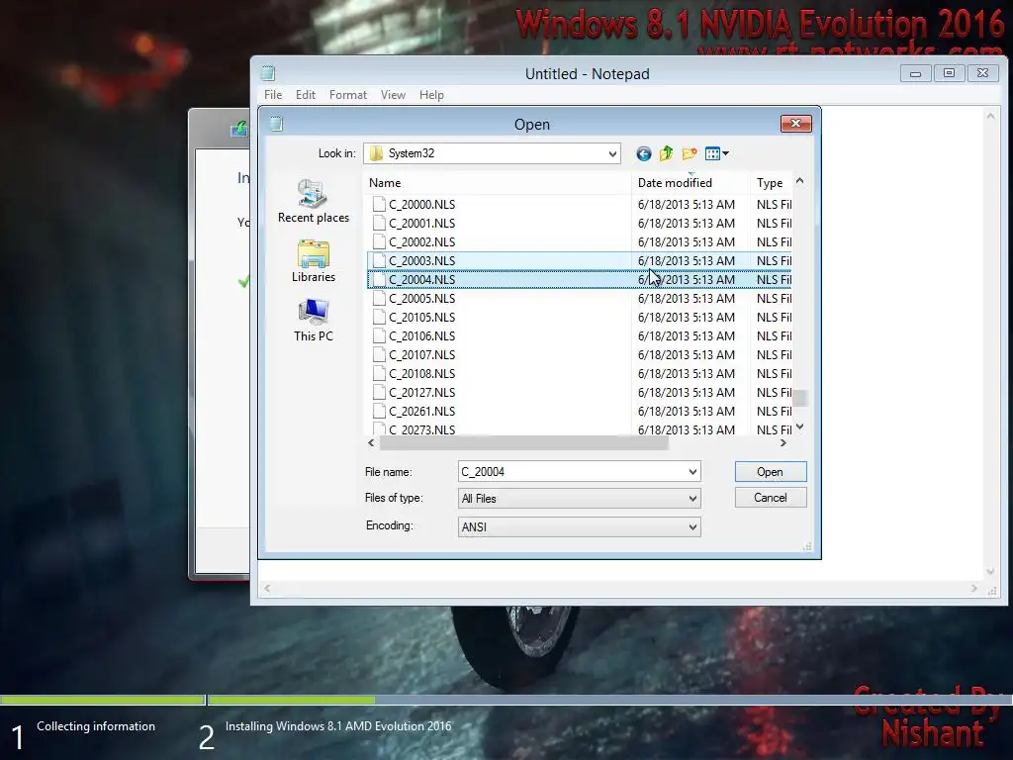The height and width of the screenshot is (760, 1013).
Task: Select the file C_20127.NLS
Action: coord(421,392)
